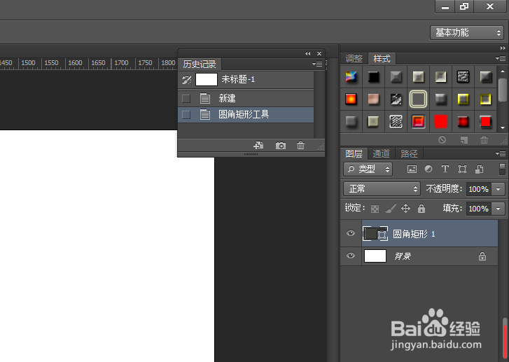Open Layers panel flyout menu
509x362 pixels.
coord(501,153)
